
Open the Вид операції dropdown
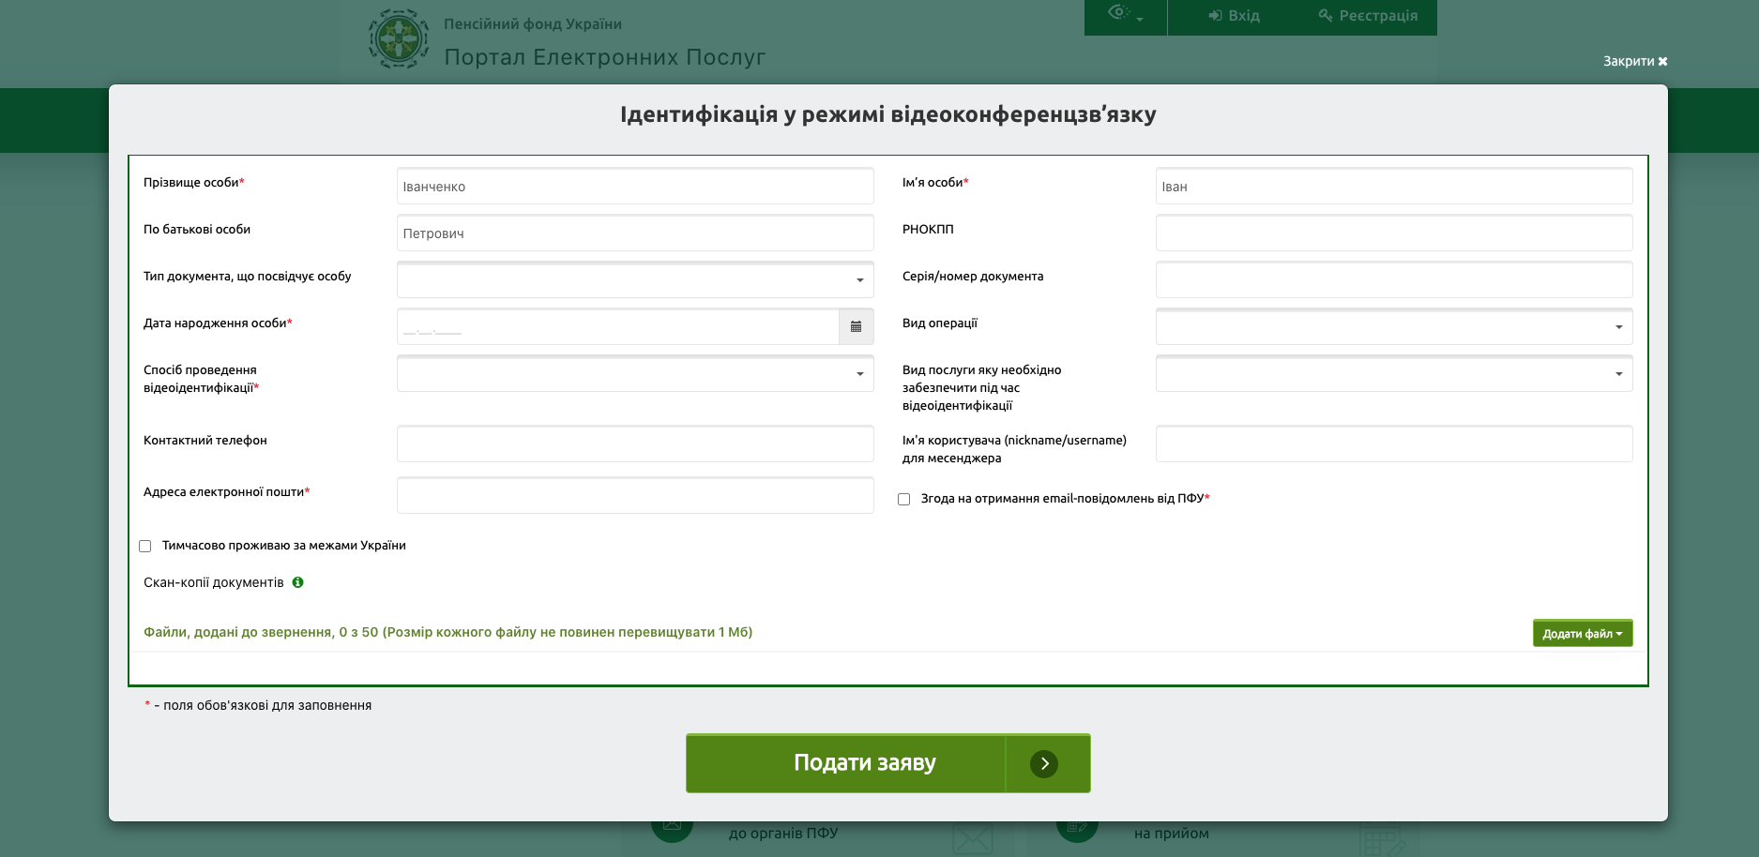click(1393, 327)
